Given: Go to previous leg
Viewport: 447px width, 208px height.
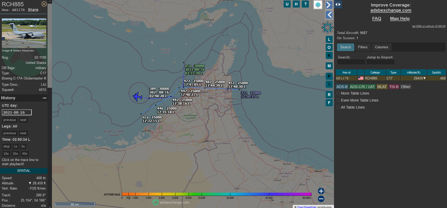Looking at the screenshot, I should point(10,133).
